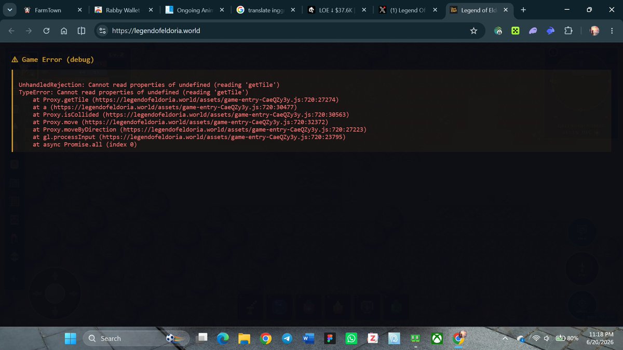Open Google Chrome next to File Explorer
The width and height of the screenshot is (623, 350).
266,339
